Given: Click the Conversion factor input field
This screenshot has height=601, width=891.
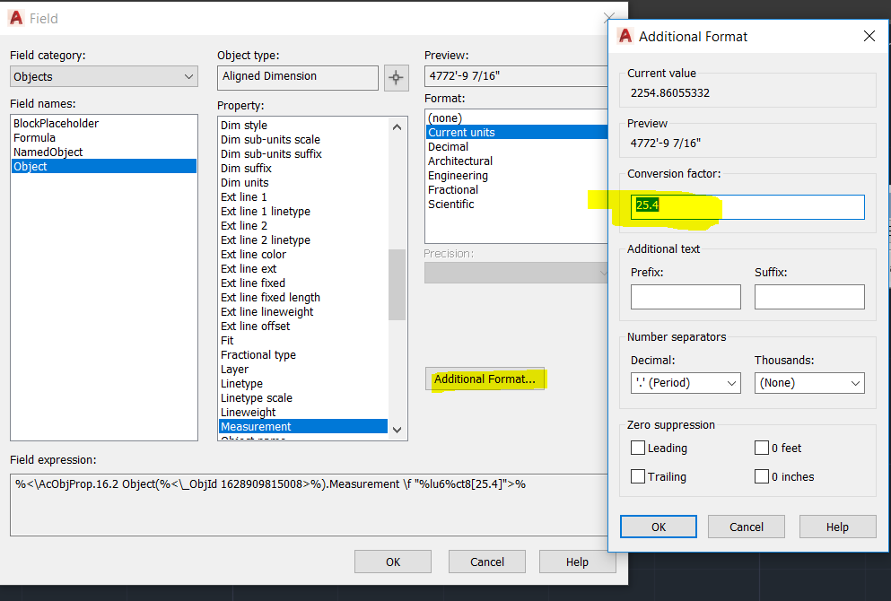Looking at the screenshot, I should click(747, 207).
